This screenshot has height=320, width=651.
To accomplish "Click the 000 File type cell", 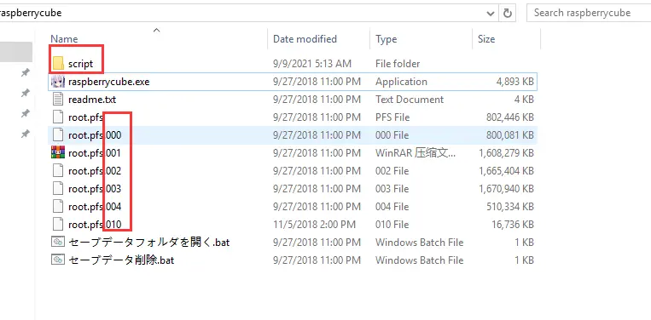I will pyautogui.click(x=392, y=135).
